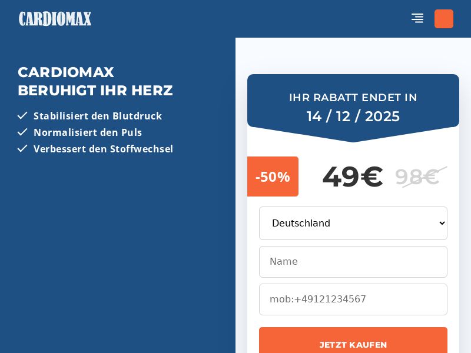Click the -50% discount badge
Image resolution: width=471 pixels, height=353 pixels.
(273, 176)
